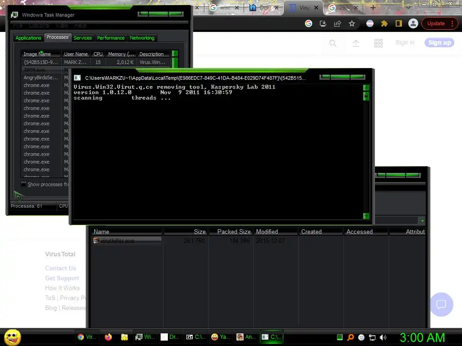Image resolution: width=462 pixels, height=346 pixels.
Task: Close the active 'Viru' Chrome tab
Action: [x=316, y=8]
